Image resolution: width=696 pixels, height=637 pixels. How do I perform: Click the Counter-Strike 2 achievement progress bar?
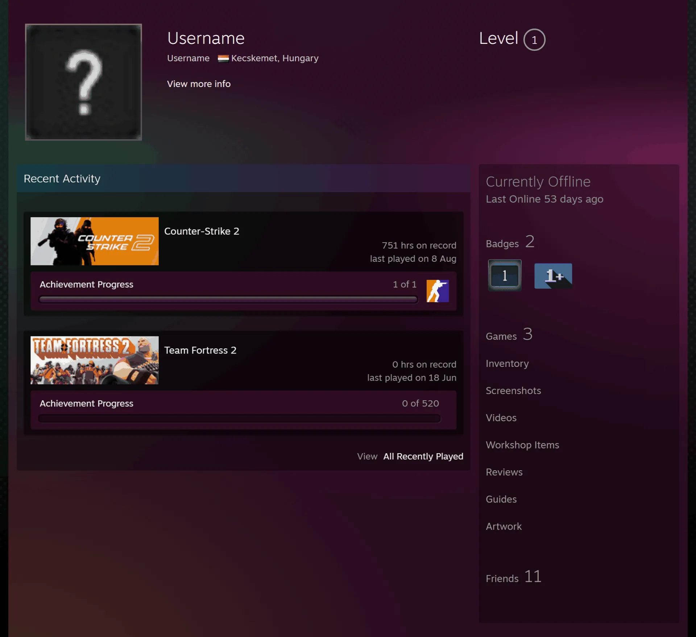point(228,299)
